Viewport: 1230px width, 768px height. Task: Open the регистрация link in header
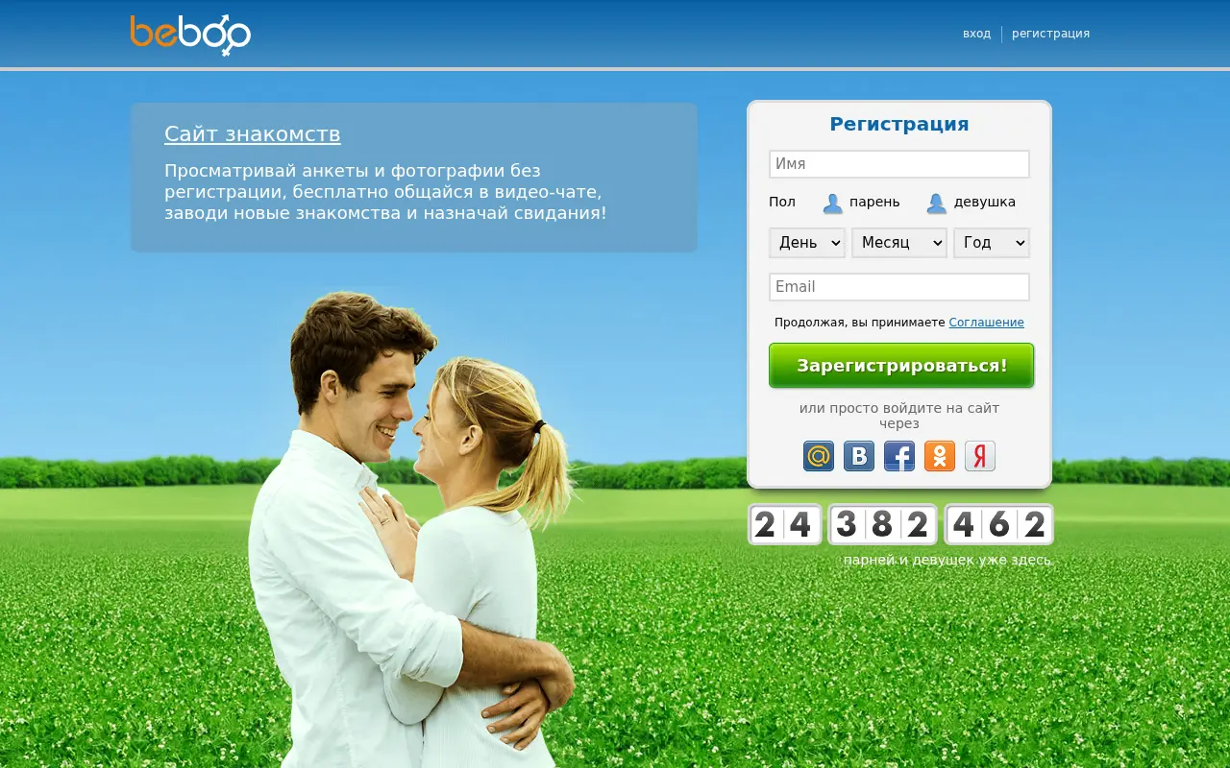point(1050,34)
